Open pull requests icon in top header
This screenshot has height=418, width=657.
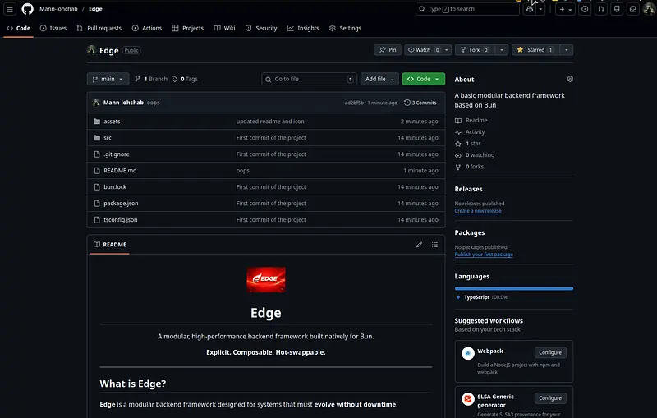coord(601,9)
